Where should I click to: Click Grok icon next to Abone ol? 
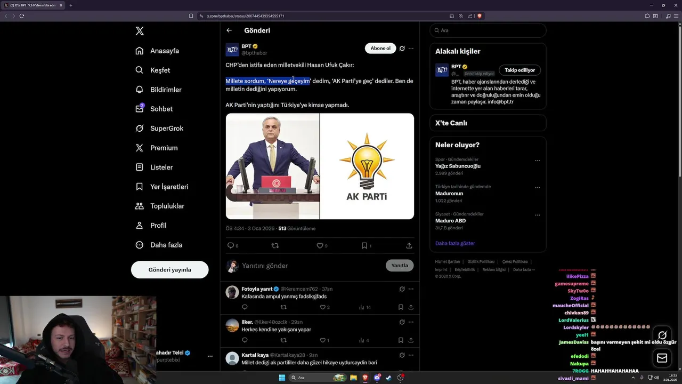pyautogui.click(x=402, y=49)
